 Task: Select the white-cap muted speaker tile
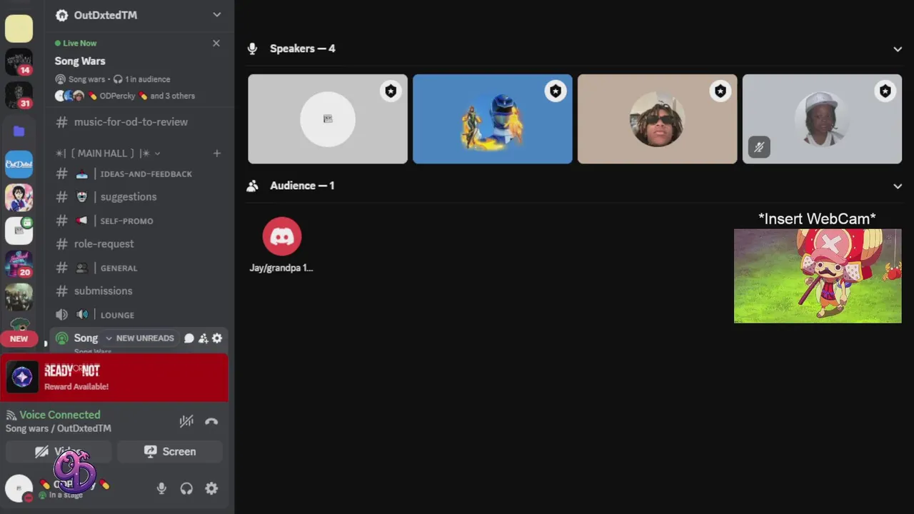point(823,119)
